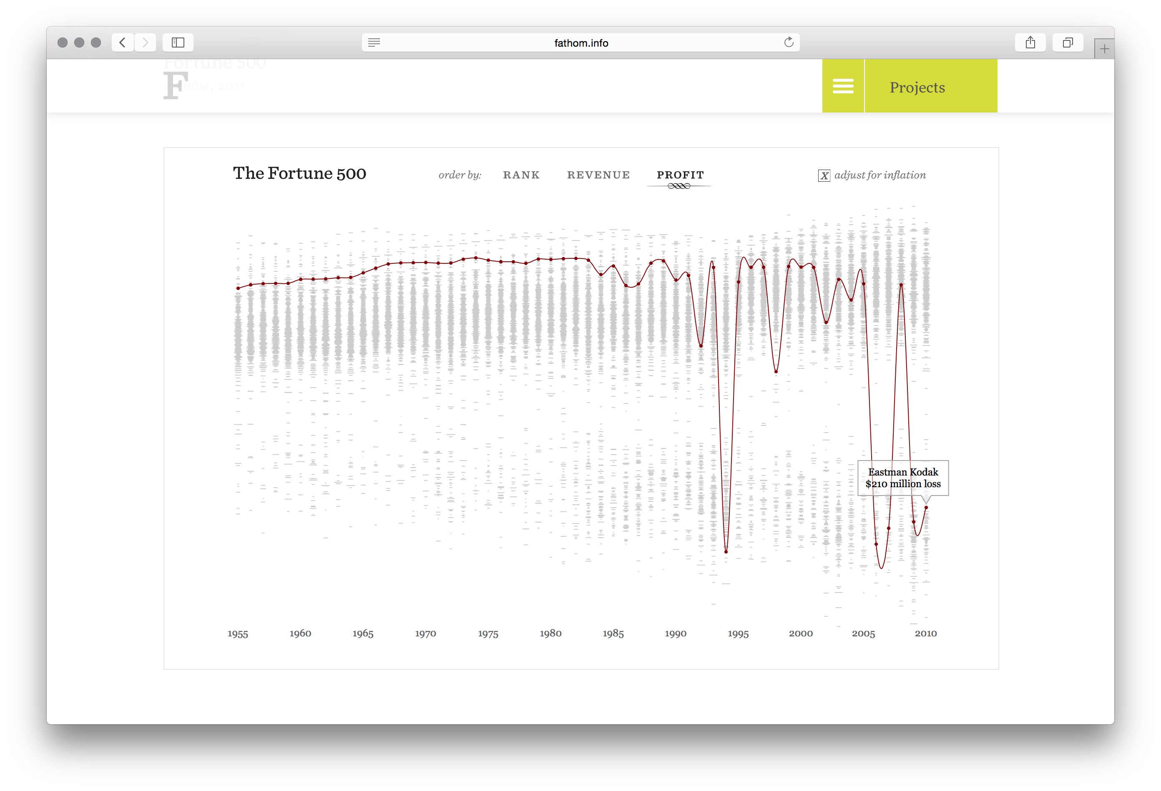The image size is (1161, 791).
Task: Toggle the Safari sidebar icon
Action: coord(178,43)
